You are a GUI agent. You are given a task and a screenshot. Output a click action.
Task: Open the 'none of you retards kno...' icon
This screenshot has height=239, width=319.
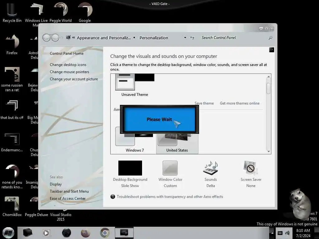(12, 177)
